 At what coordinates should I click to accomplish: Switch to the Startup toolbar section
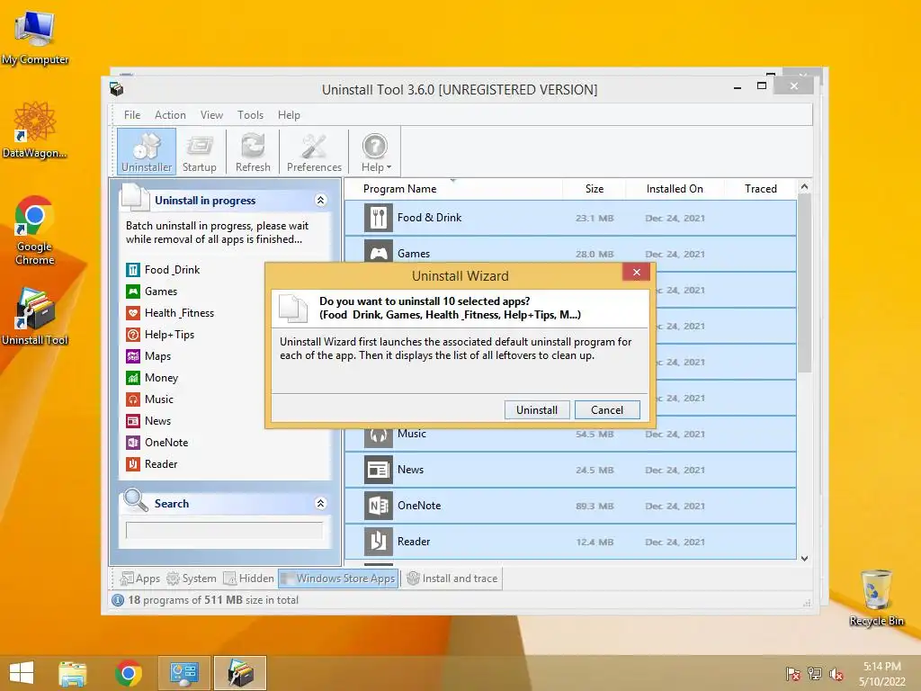pyautogui.click(x=199, y=152)
